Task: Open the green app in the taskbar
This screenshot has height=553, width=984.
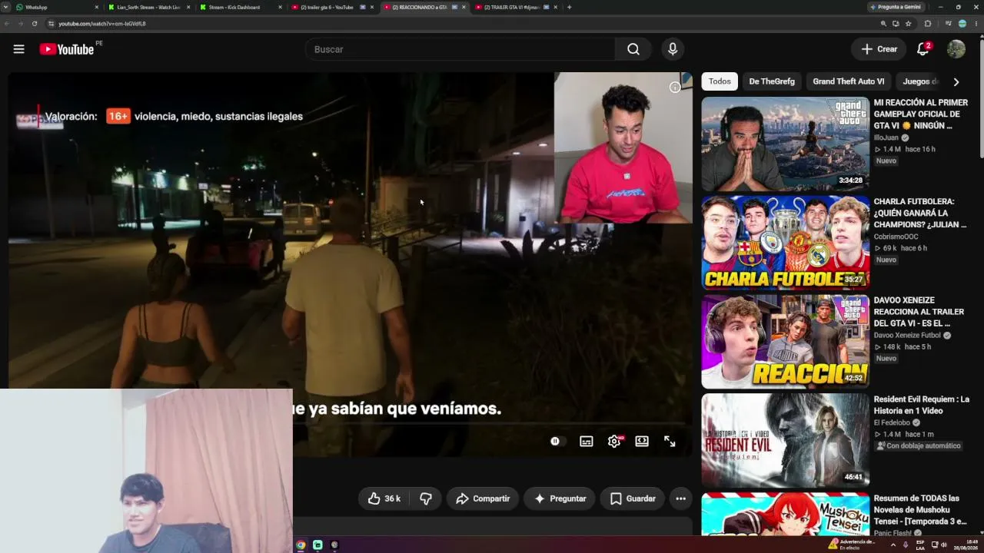Action: pos(317,545)
